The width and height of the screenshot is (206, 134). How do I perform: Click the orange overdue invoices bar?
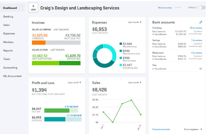coord(39,42)
